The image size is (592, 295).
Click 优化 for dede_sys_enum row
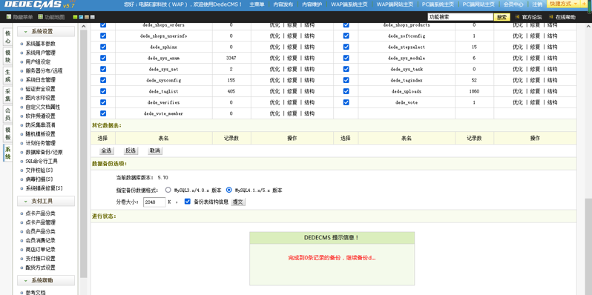274,58
